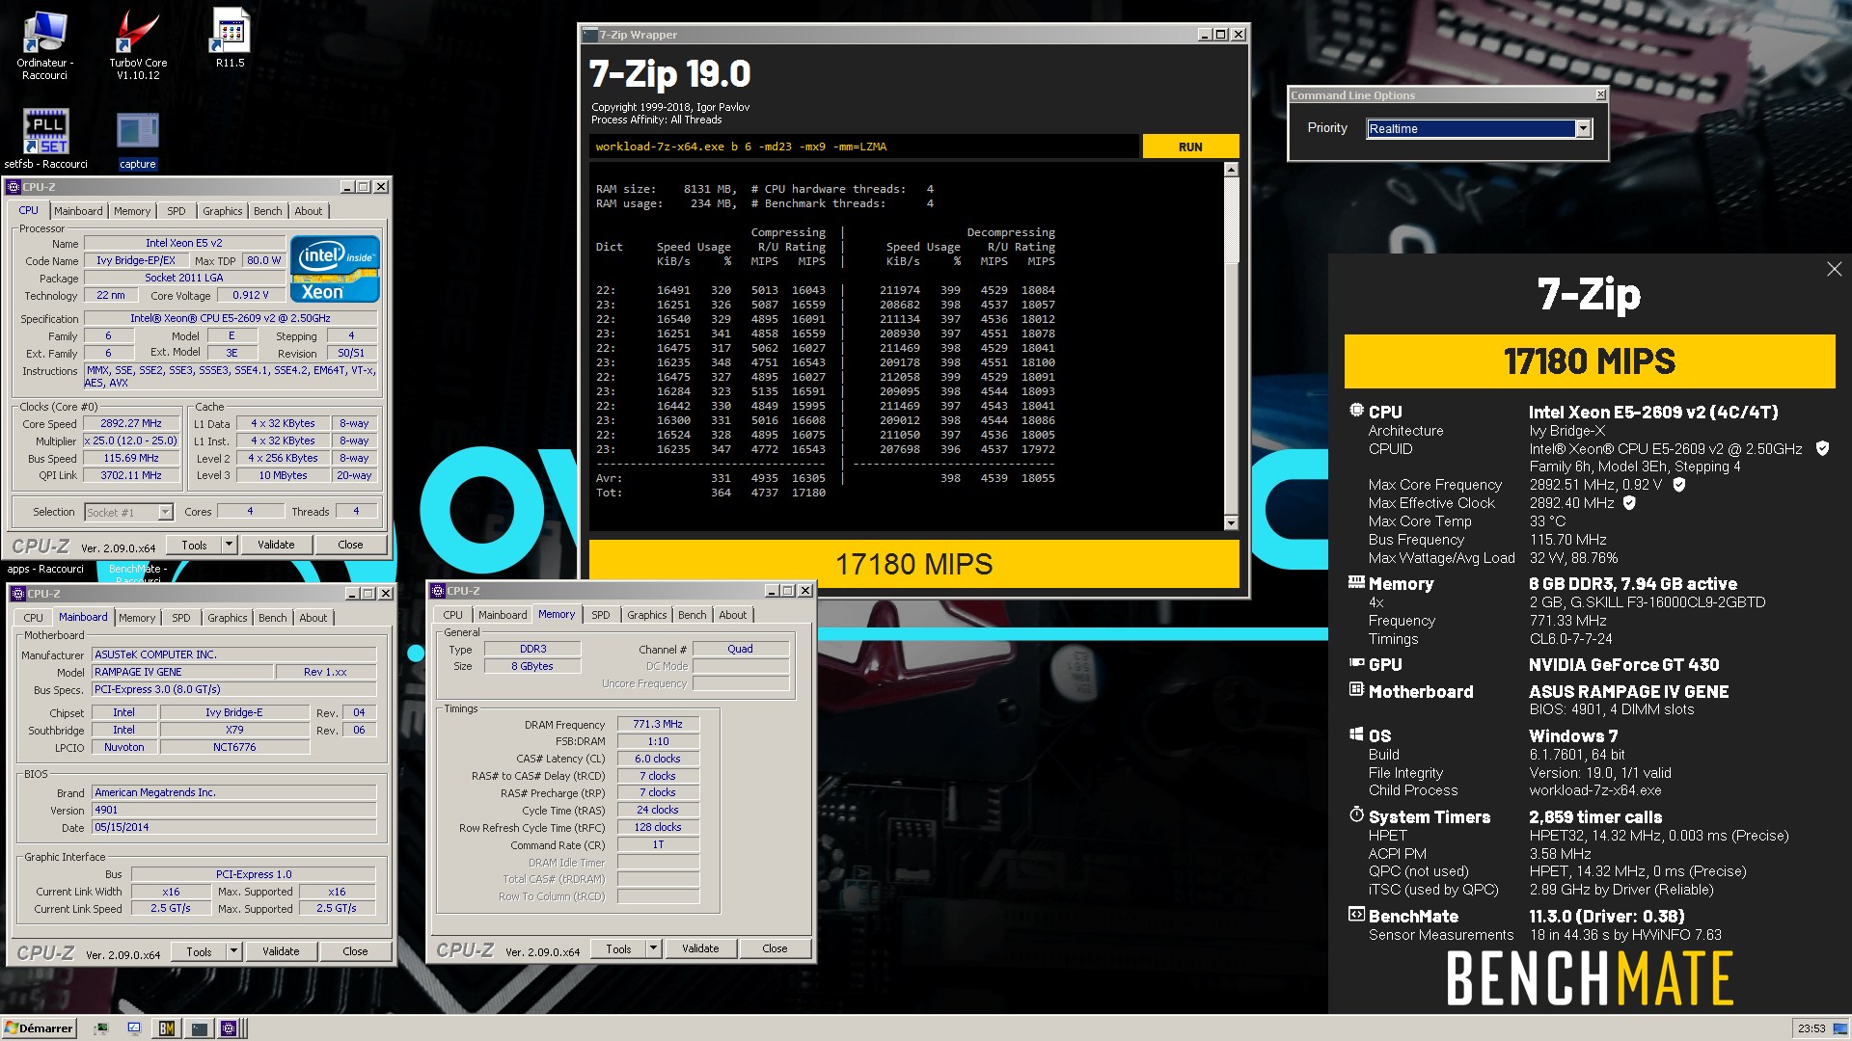Screen dimensions: 1852x1041
Task: Click the checklist monitor quick-launch taskbar icon
Action: 134,1028
